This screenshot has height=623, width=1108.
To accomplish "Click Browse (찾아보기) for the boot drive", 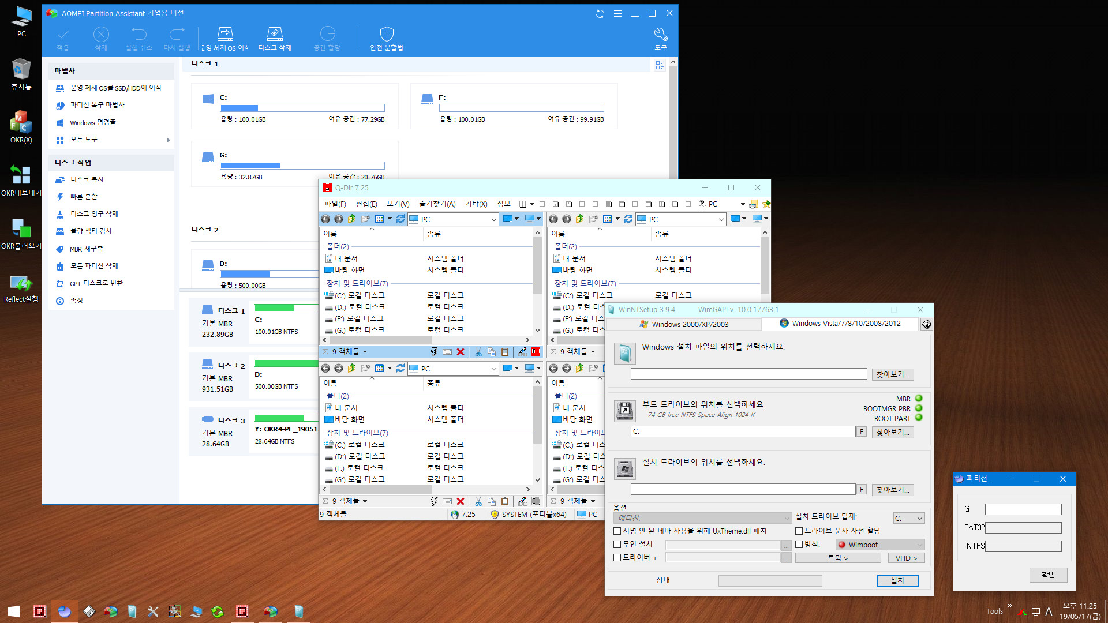I will [x=893, y=432].
